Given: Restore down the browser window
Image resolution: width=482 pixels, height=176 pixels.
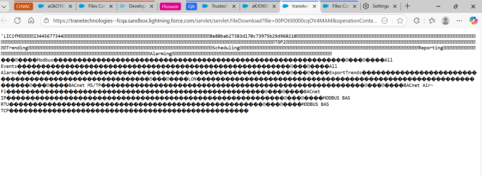Looking at the screenshot, I should coord(456,6).
